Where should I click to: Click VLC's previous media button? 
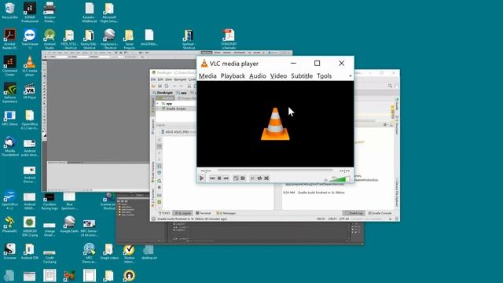[212, 178]
